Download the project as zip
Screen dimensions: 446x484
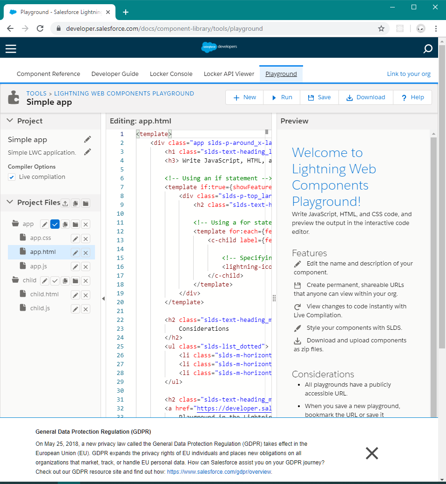pyautogui.click(x=366, y=97)
